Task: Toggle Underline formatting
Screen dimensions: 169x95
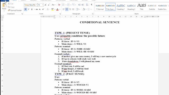Action: point(32,9)
